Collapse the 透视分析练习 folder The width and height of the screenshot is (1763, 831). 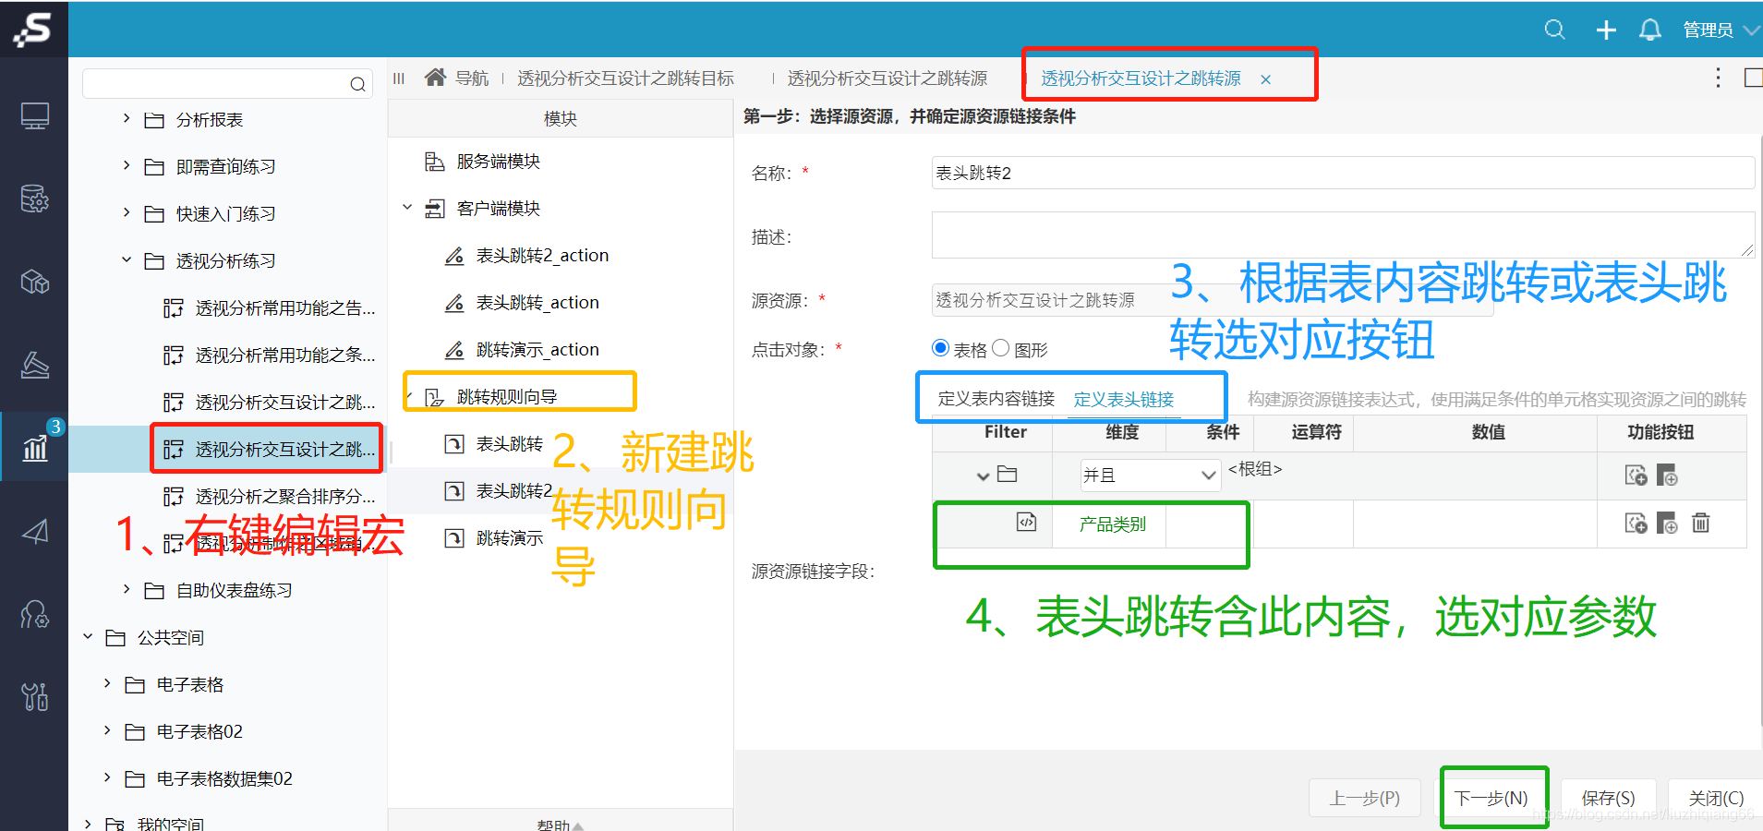pos(127,260)
